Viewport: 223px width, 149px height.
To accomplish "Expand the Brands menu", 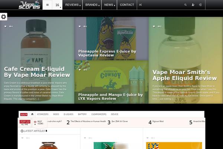I will point(92,5).
